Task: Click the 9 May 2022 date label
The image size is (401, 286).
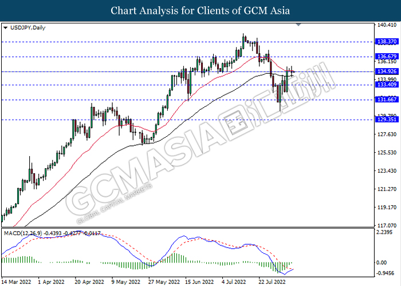Action: pos(126,282)
